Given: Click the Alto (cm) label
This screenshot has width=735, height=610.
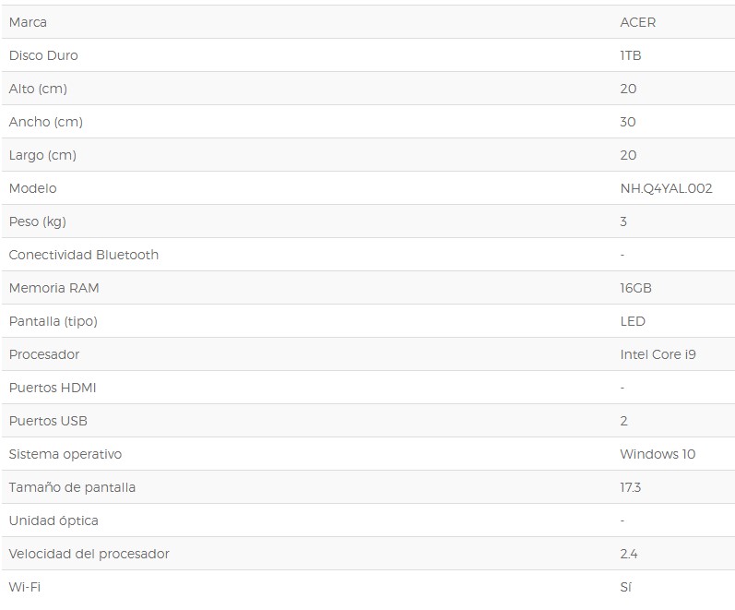Looking at the screenshot, I should (x=38, y=89).
